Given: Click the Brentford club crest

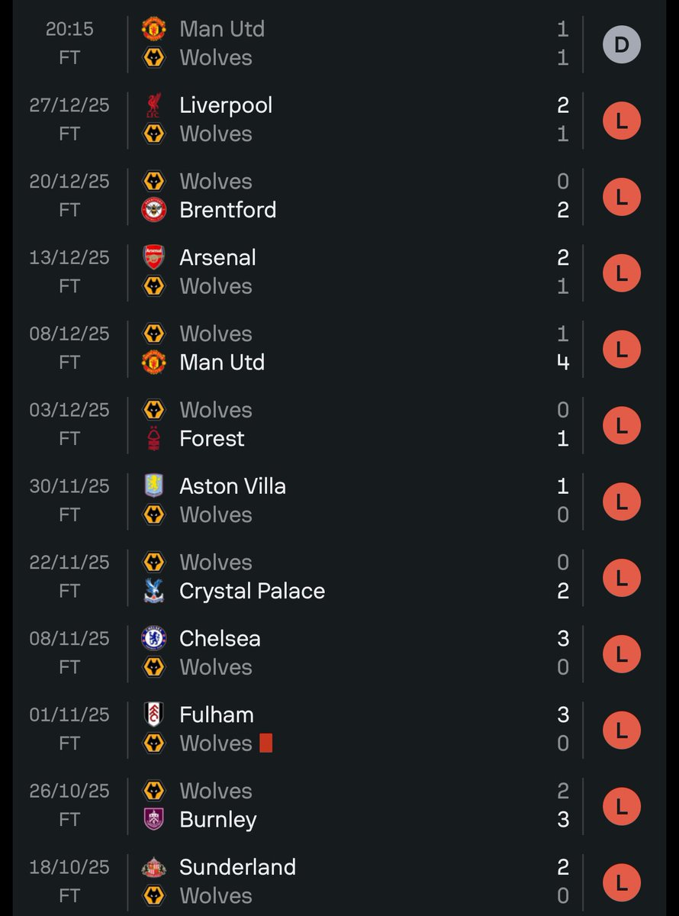Looking at the screenshot, I should (x=154, y=210).
